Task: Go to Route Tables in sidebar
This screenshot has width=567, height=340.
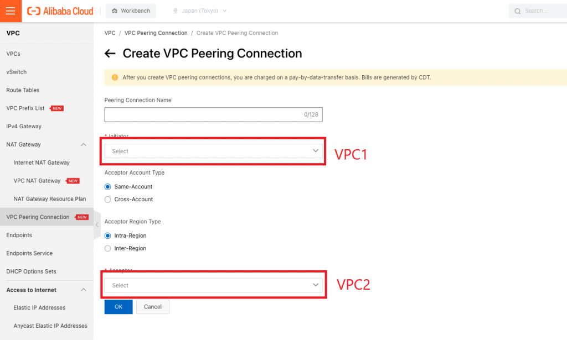Action: (x=23, y=90)
